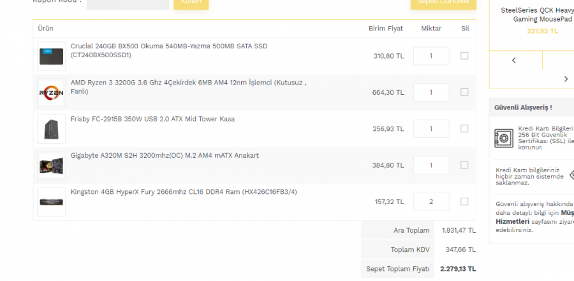
Task: Open Müşteri Hizmetleri page link
Action: point(535,217)
